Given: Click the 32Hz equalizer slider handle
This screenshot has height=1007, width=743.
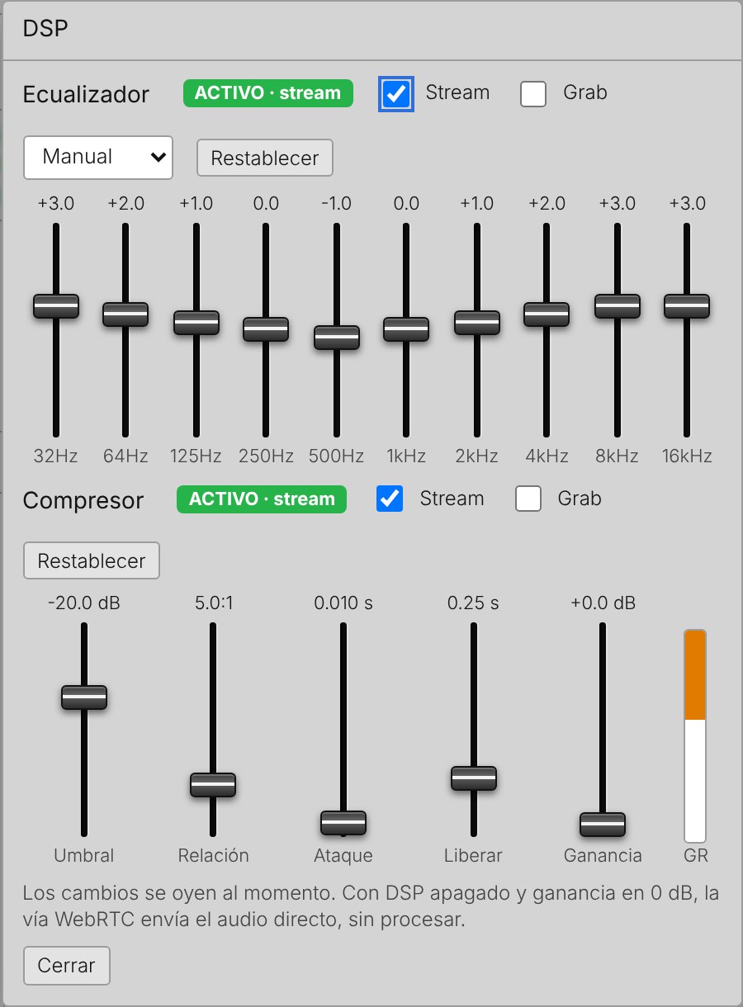Looking at the screenshot, I should pyautogui.click(x=56, y=305).
